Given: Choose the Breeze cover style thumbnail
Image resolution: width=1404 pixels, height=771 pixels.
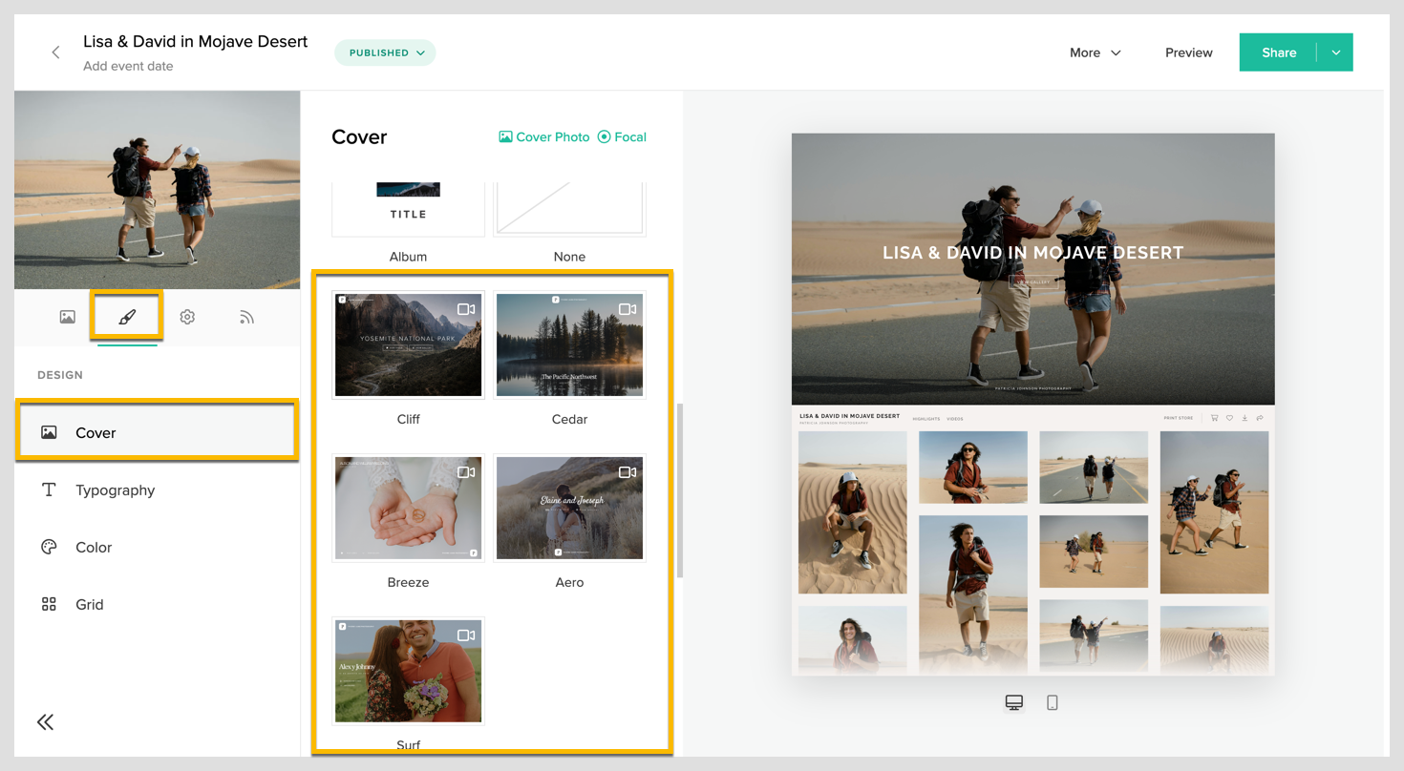Looking at the screenshot, I should [x=408, y=508].
